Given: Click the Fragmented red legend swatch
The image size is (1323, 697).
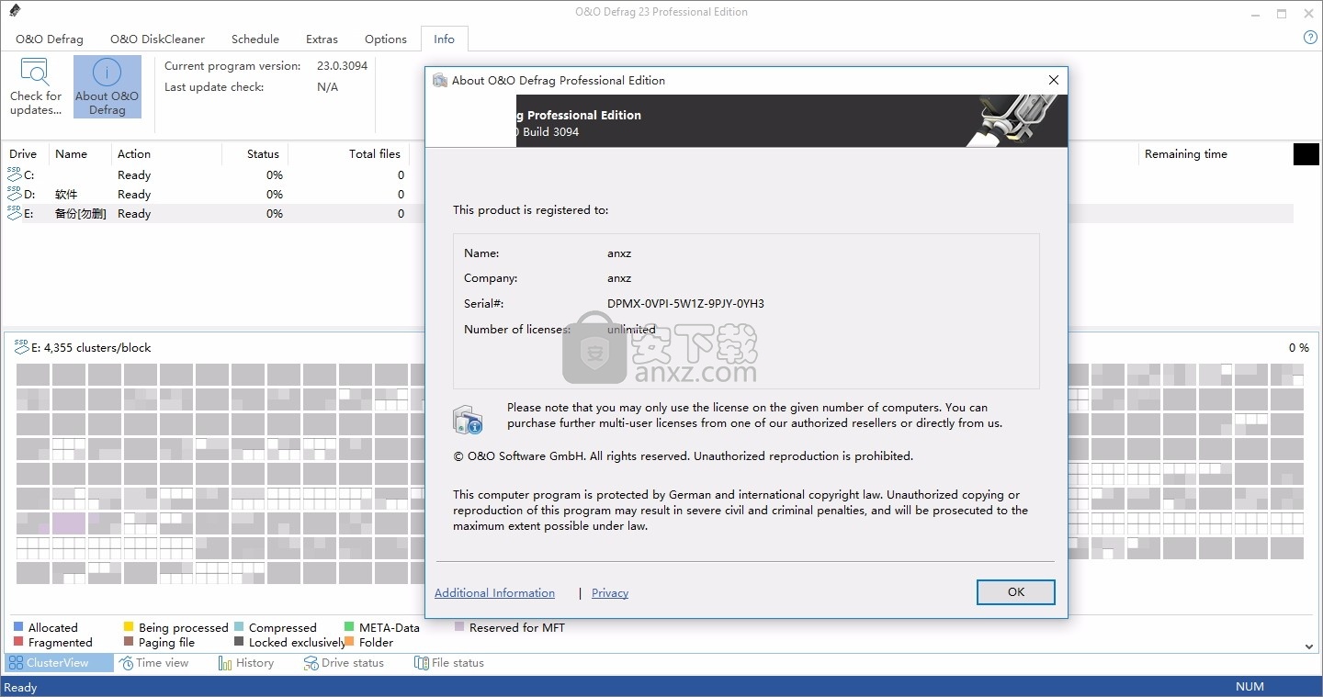Looking at the screenshot, I should click(x=18, y=642).
